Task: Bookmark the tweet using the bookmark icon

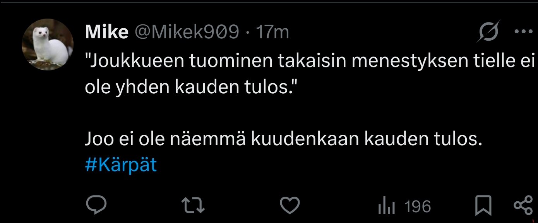Action: [484, 204]
